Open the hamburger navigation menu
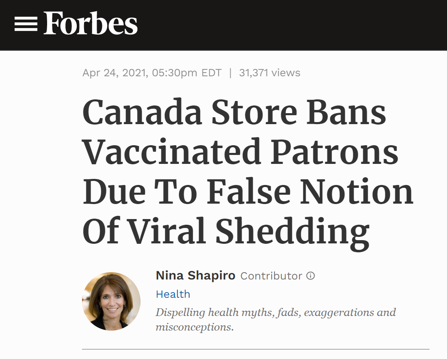Screen dimensions: 447x359 pyautogui.click(x=26, y=24)
